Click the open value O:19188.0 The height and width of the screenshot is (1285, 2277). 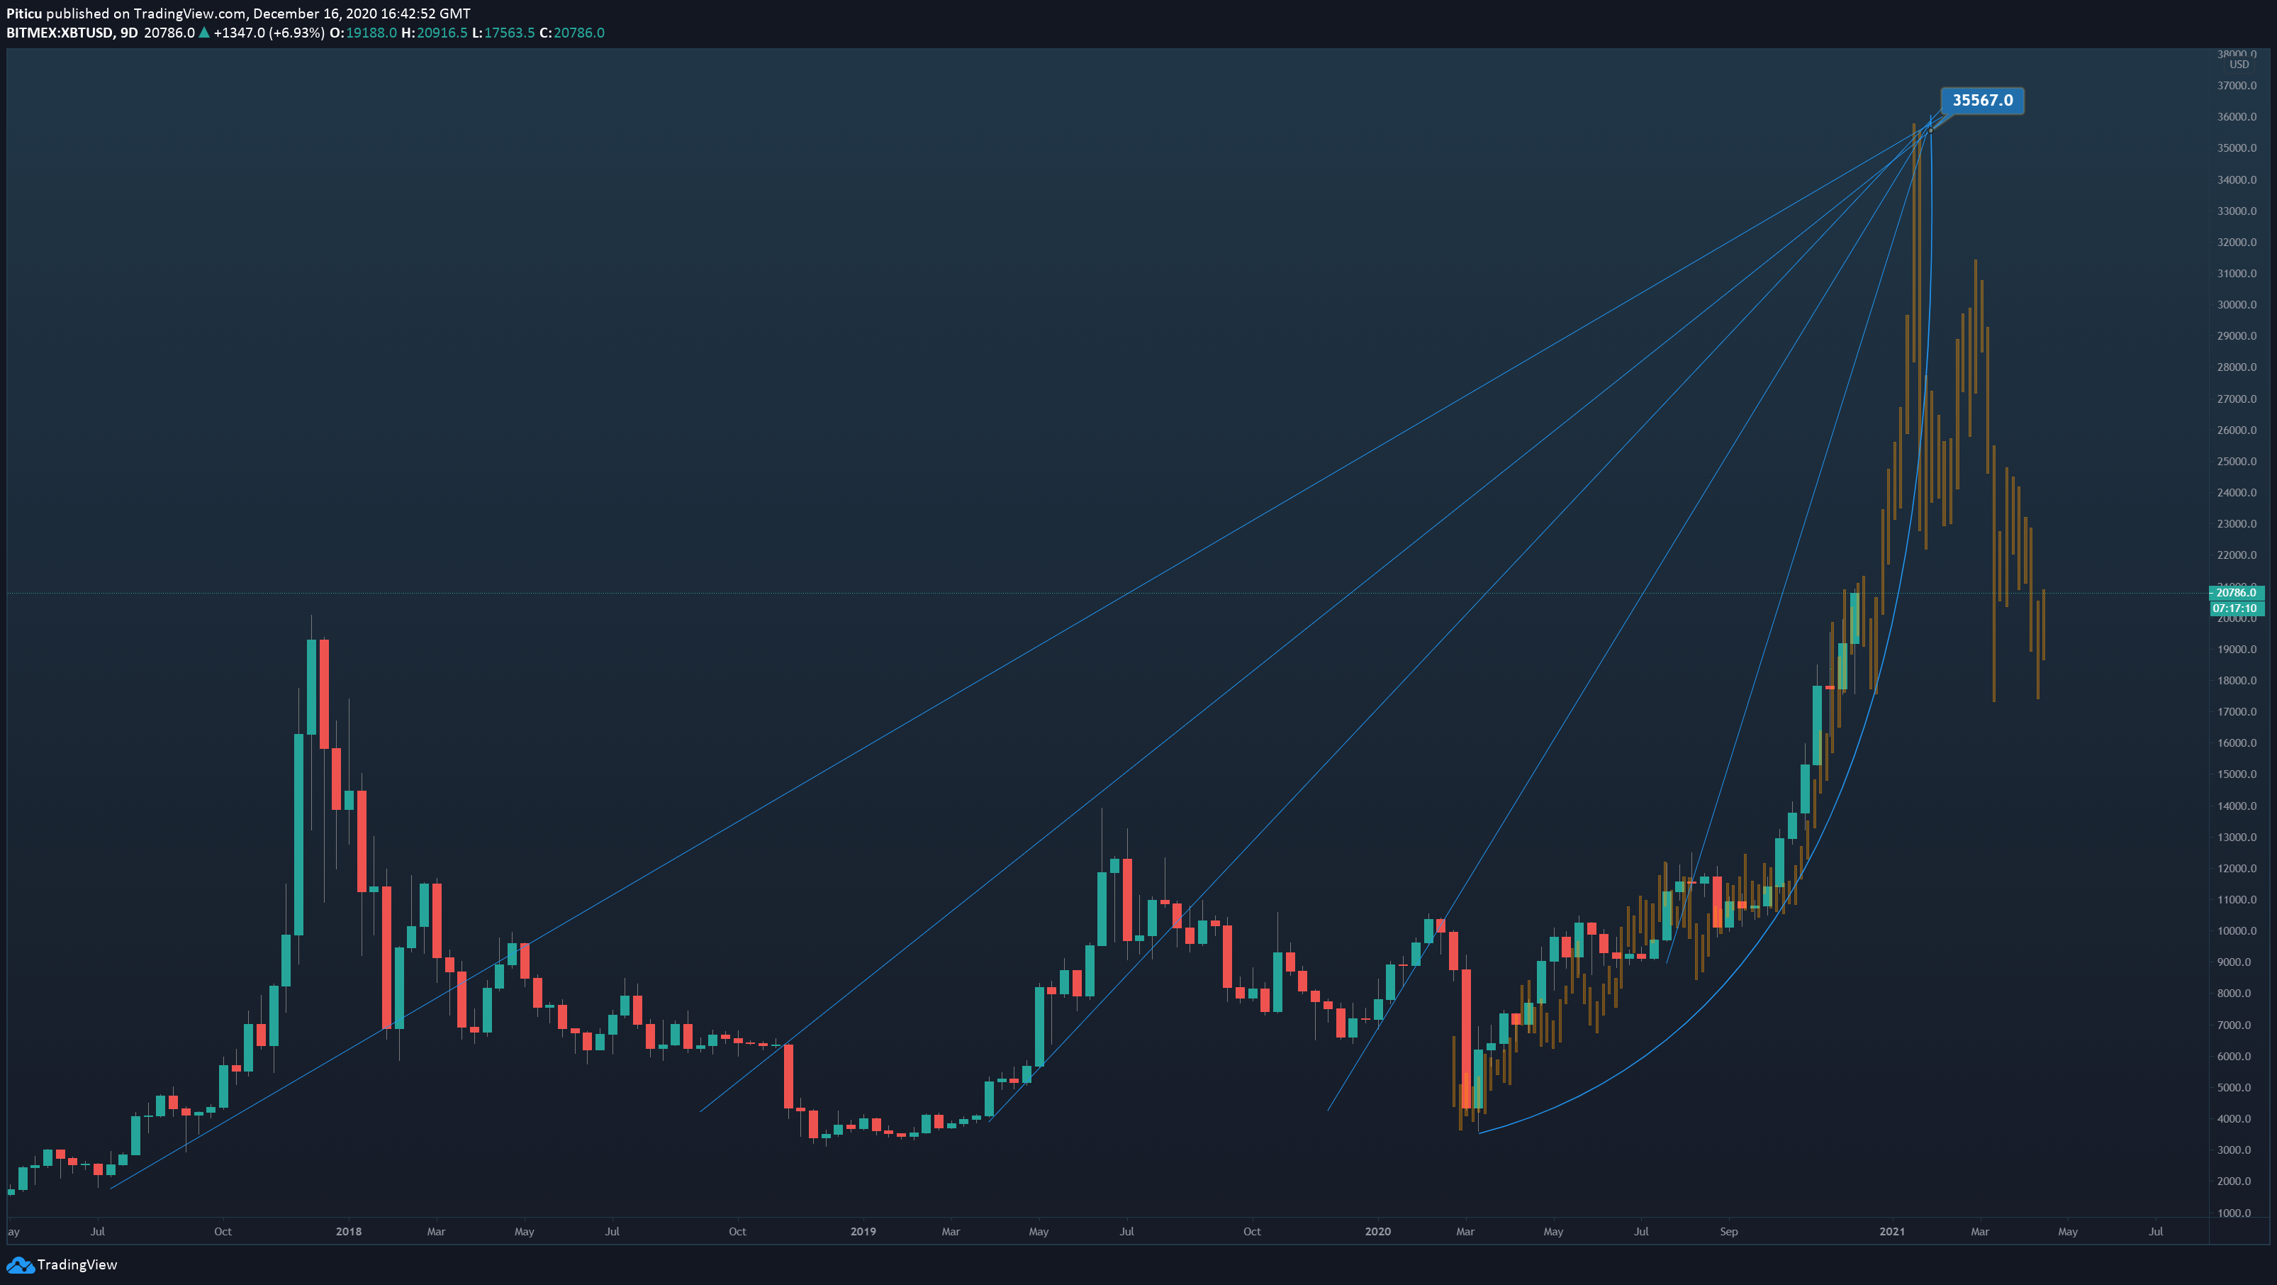pyautogui.click(x=363, y=33)
